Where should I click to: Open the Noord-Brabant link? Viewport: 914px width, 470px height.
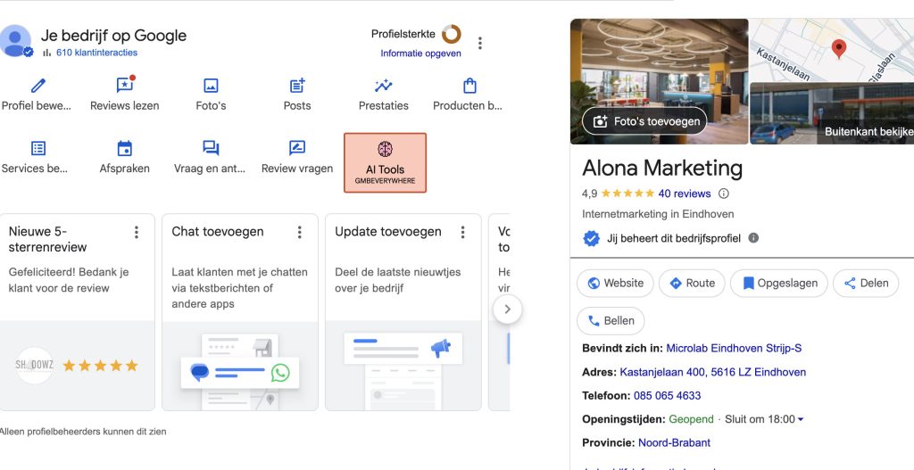tap(675, 442)
